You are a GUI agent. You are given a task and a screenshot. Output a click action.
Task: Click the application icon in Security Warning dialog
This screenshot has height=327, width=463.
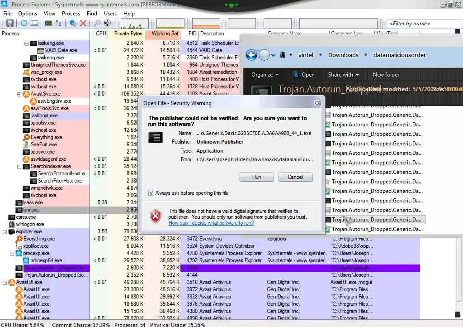click(x=156, y=137)
